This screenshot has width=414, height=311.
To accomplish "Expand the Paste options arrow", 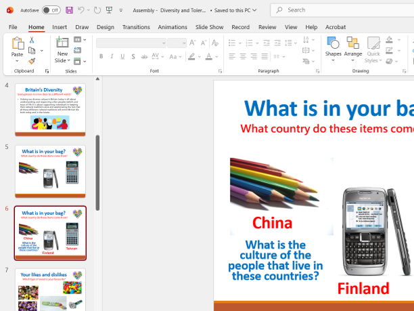I will point(17,61).
